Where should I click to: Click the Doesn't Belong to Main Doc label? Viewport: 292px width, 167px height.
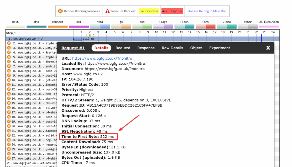(x=207, y=11)
